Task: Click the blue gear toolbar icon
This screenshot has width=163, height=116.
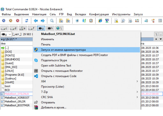Action: (x=4, y=21)
